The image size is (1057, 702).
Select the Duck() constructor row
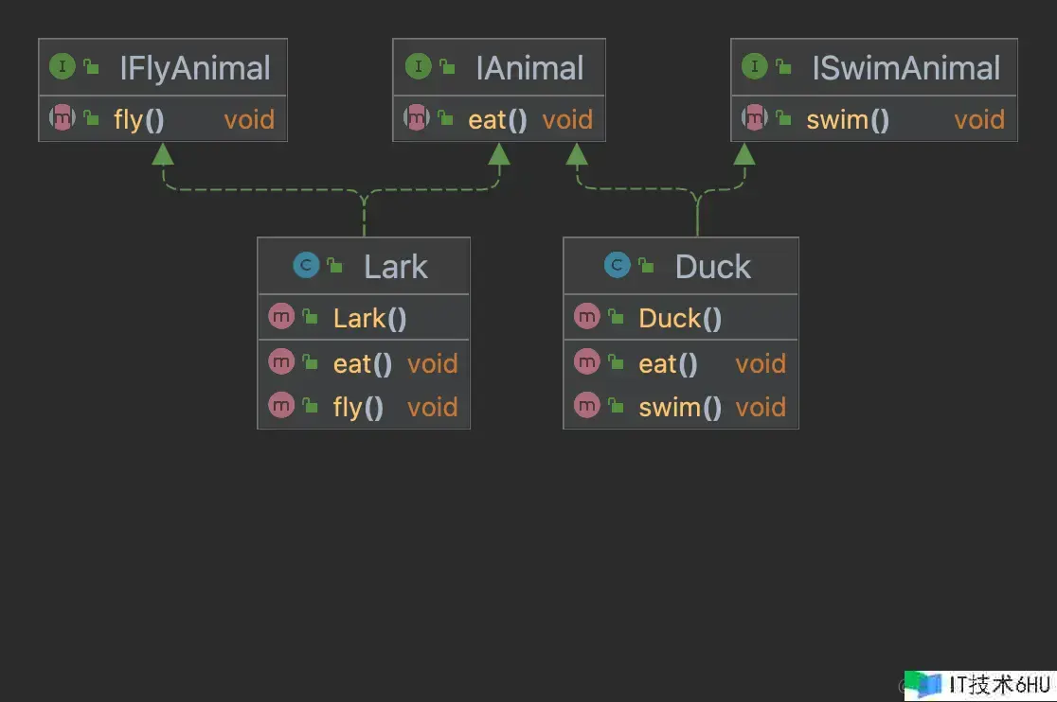tap(681, 318)
